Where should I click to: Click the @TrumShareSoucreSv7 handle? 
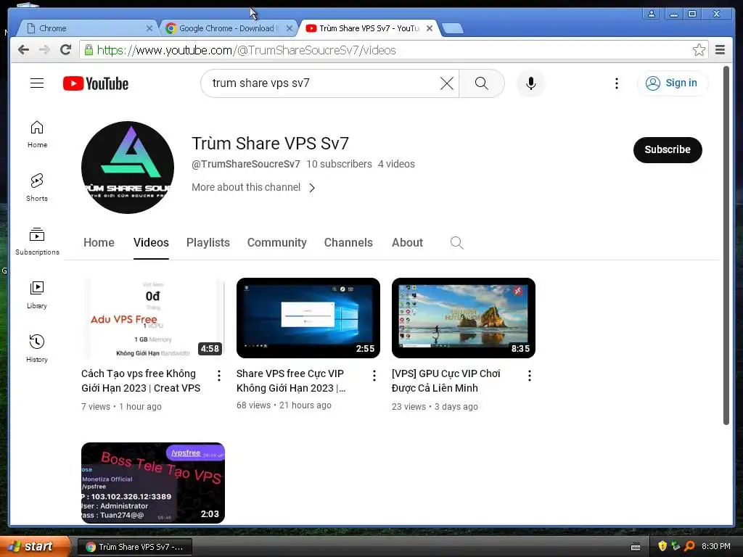coord(246,164)
